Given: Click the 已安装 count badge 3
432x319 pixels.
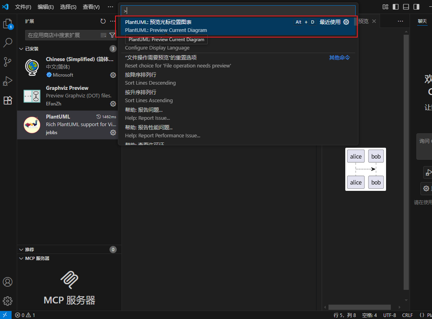Looking at the screenshot, I should point(113,49).
